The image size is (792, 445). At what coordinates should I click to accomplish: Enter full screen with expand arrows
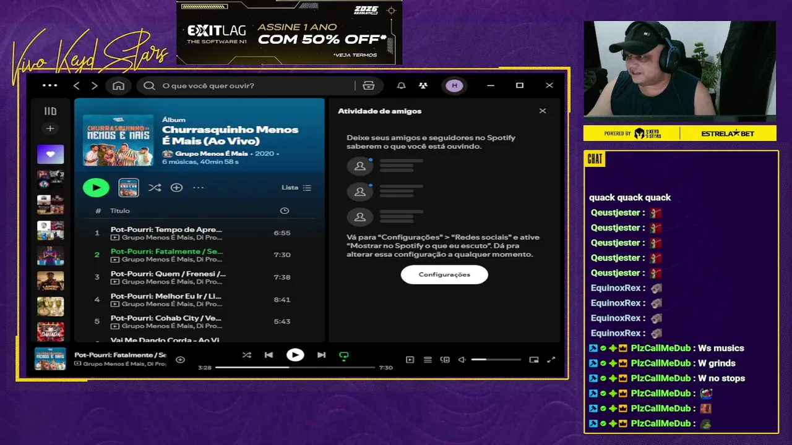point(551,360)
